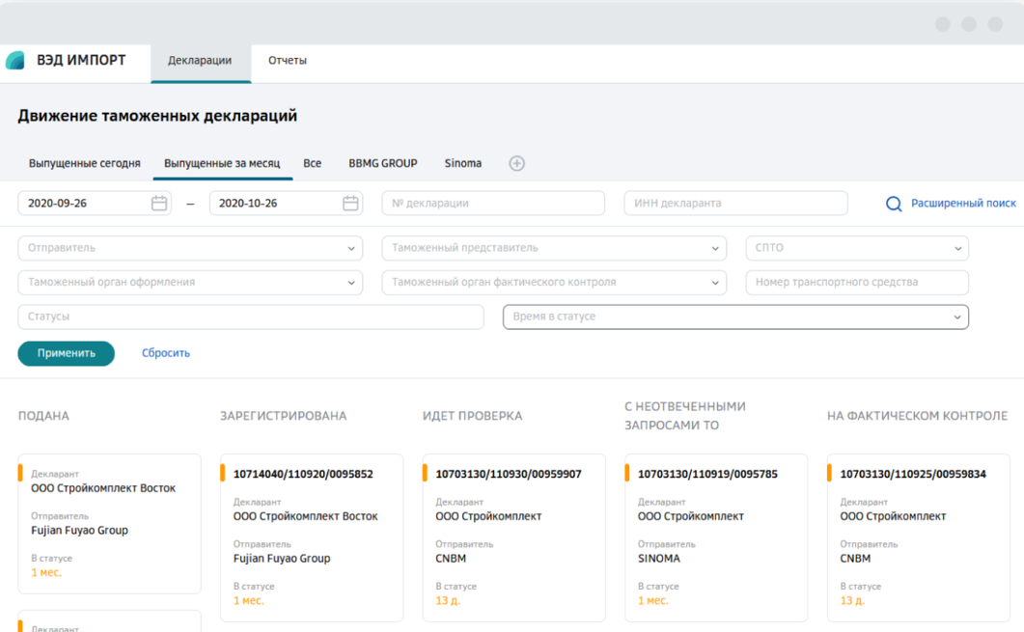The height and width of the screenshot is (632, 1024).
Task: Expand the Таможенный представитель dropdown
Action: [x=554, y=248]
